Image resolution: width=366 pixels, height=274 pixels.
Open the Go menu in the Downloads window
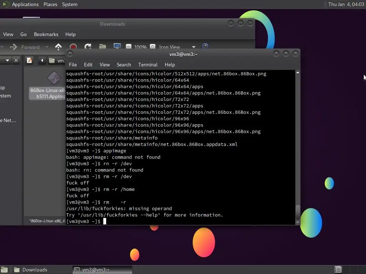pyautogui.click(x=23, y=35)
